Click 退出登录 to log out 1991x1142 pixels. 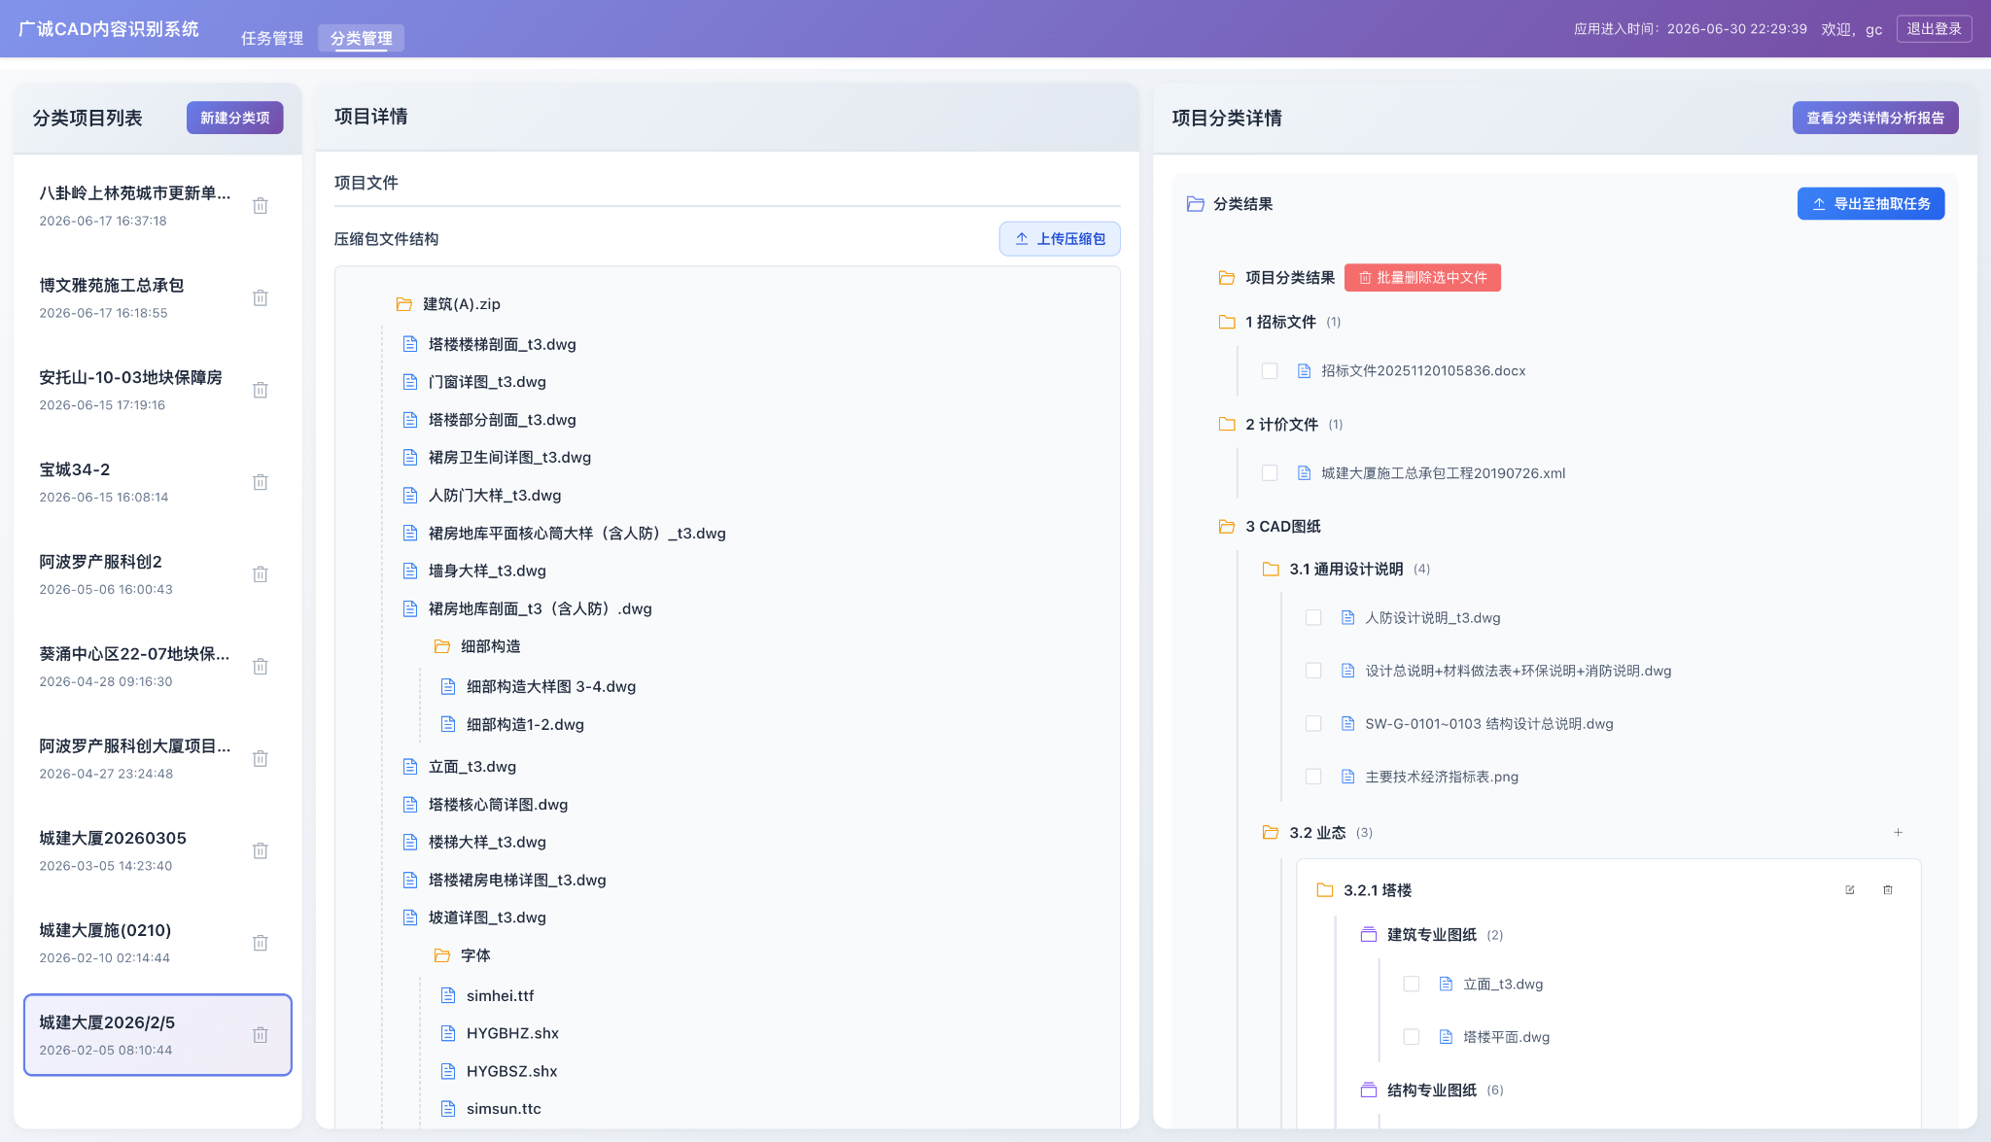coord(1935,29)
